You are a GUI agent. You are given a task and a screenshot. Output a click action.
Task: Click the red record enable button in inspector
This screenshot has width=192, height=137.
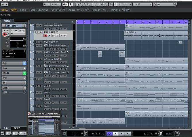click(x=5, y=34)
